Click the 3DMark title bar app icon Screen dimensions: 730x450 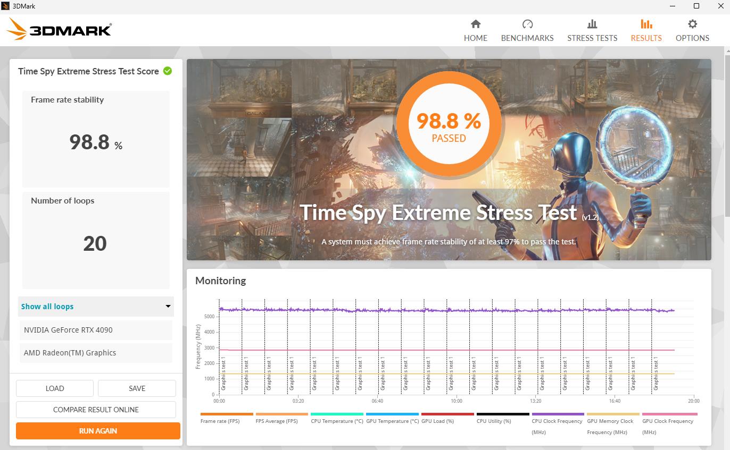pos(6,6)
